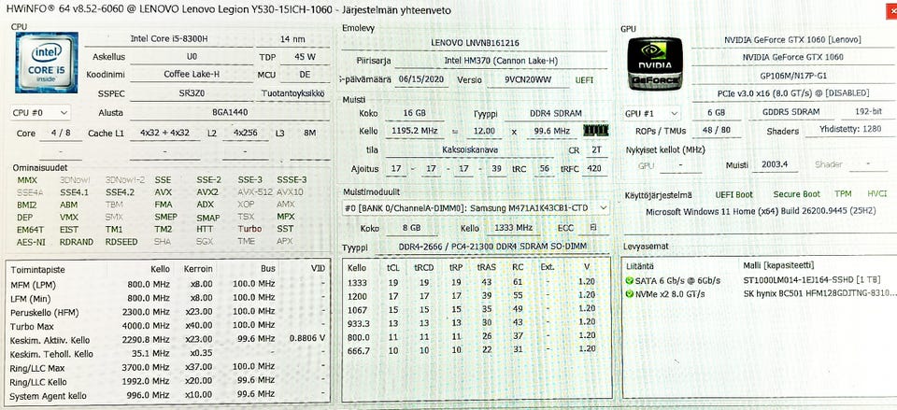
Task: Select the LENOVO LNVNB161216 motherboard field
Action: point(476,43)
